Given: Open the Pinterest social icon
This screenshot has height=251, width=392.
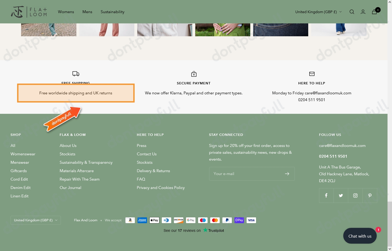Looking at the screenshot, I should click(370, 196).
